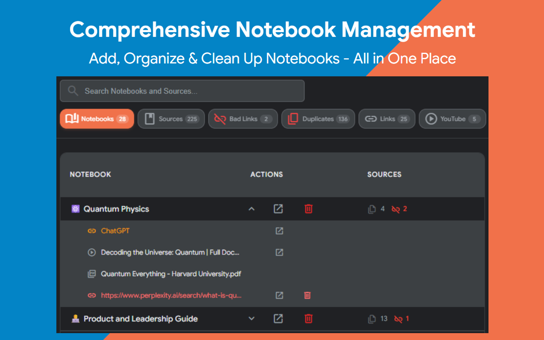
Task: Switch to the Sources tab
Action: (x=171, y=119)
